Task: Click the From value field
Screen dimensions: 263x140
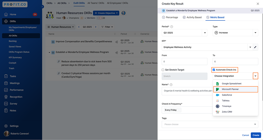Action: pos(185,62)
